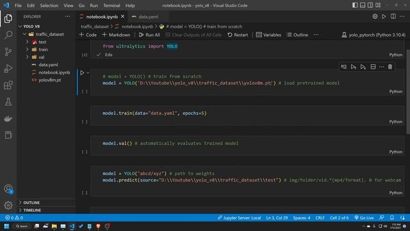Open Windows Start button on taskbar
This screenshot has width=410, height=231.
tap(6, 227)
